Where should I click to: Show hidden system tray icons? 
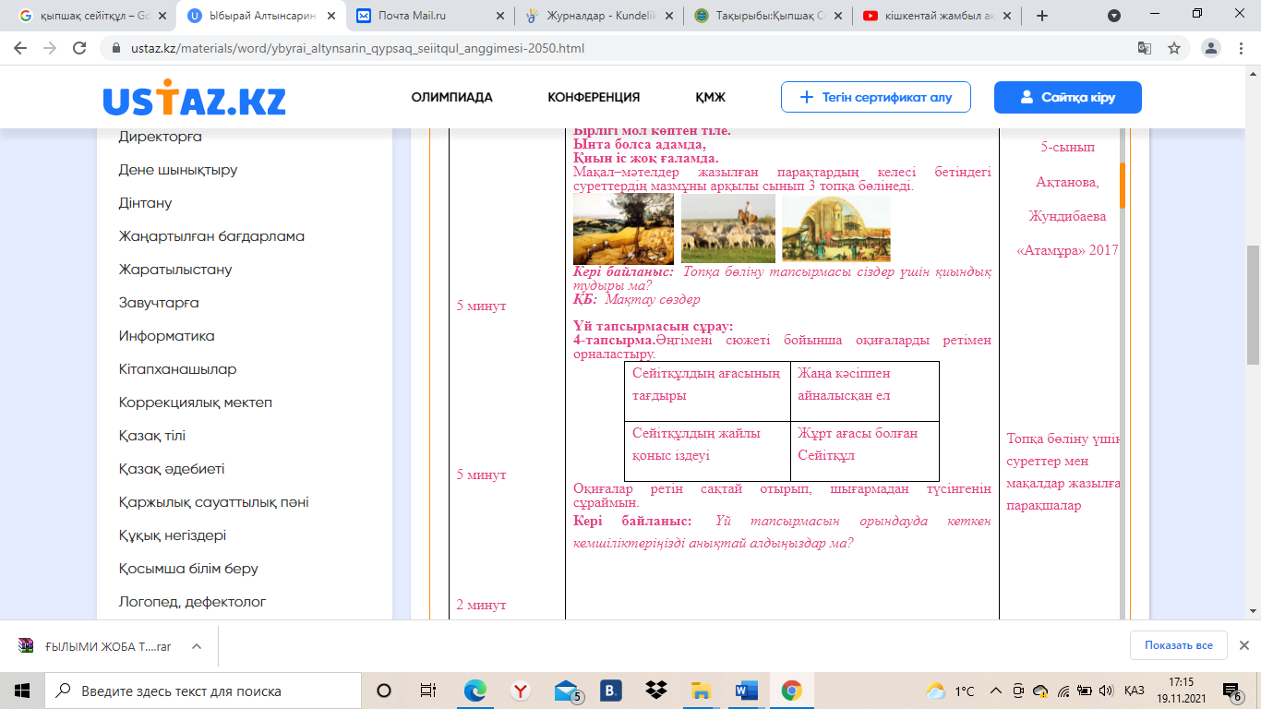995,691
